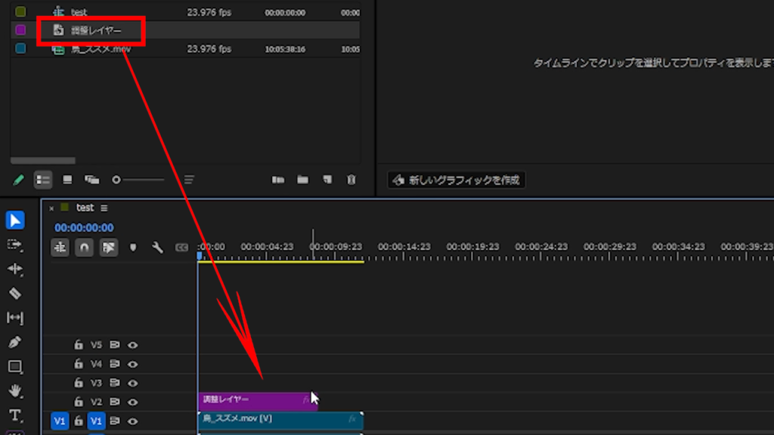Choose the Hand tool

tap(15, 391)
